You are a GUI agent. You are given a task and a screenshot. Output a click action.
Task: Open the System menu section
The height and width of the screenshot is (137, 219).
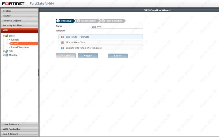19,11
